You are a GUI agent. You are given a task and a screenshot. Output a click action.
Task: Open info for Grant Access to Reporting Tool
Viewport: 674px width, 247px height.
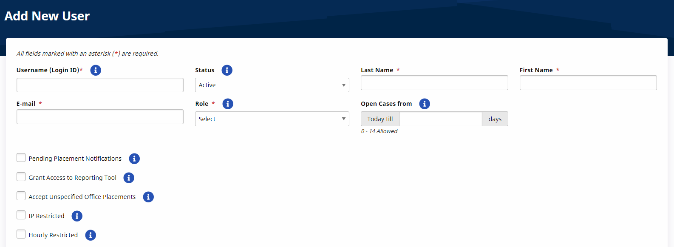(x=129, y=178)
